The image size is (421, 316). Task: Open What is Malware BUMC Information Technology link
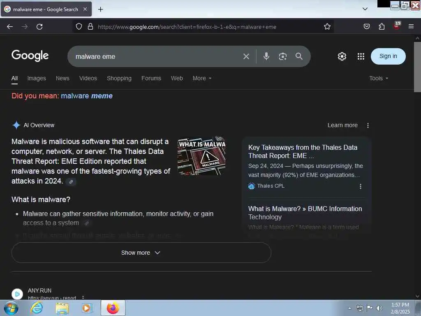tap(305, 213)
